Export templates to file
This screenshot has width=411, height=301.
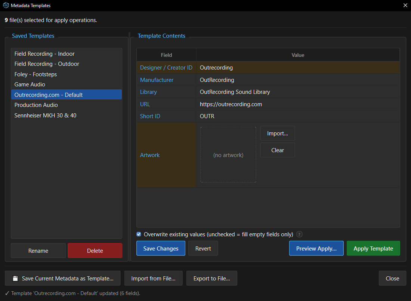(212, 278)
